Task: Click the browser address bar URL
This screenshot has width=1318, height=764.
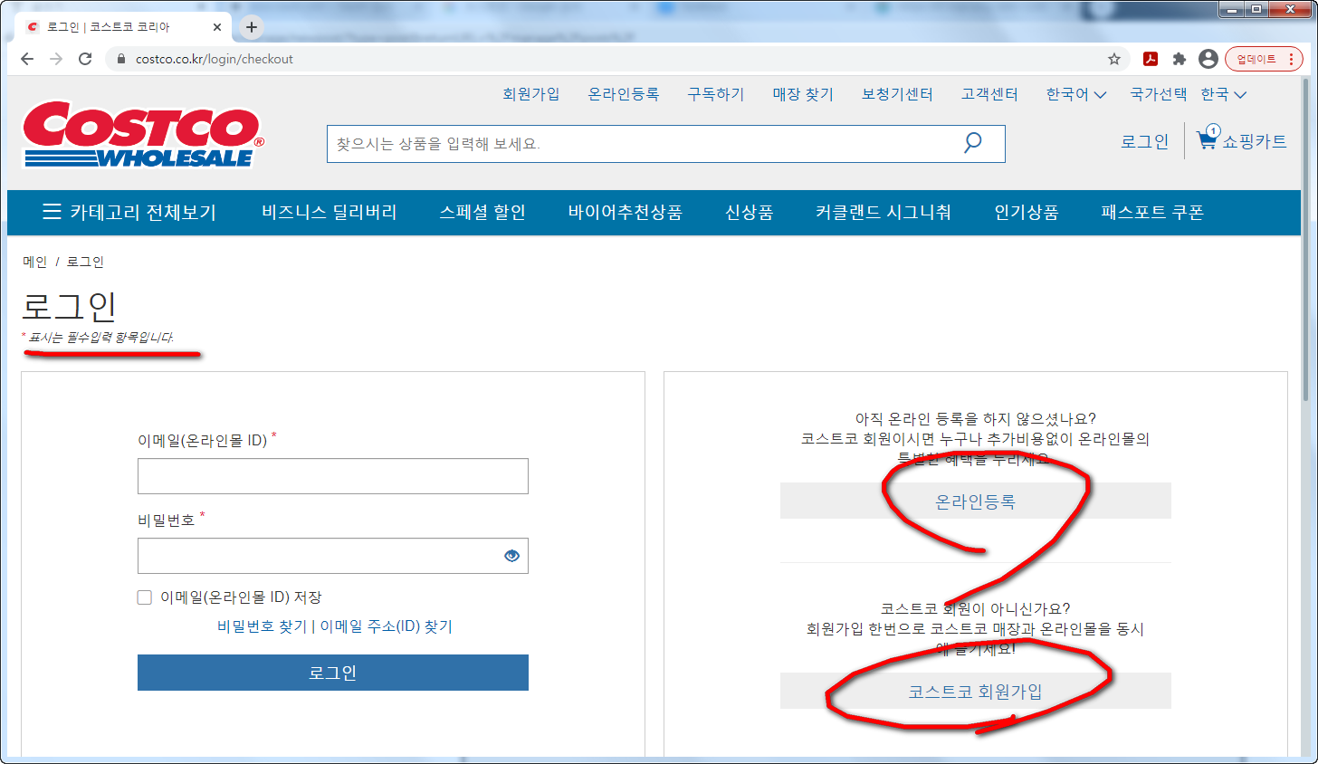Action: tap(215, 59)
